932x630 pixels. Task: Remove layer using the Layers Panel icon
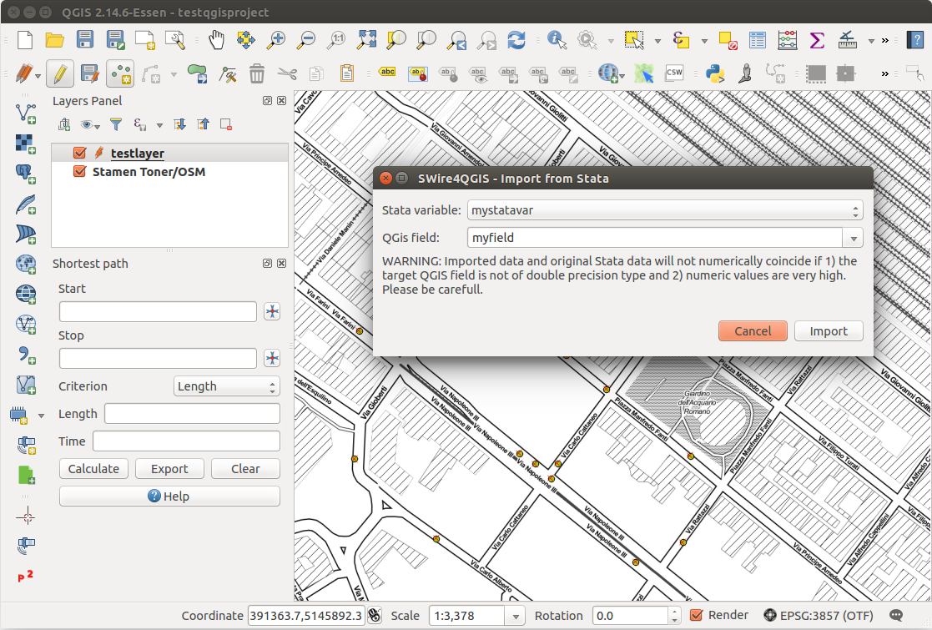(226, 124)
